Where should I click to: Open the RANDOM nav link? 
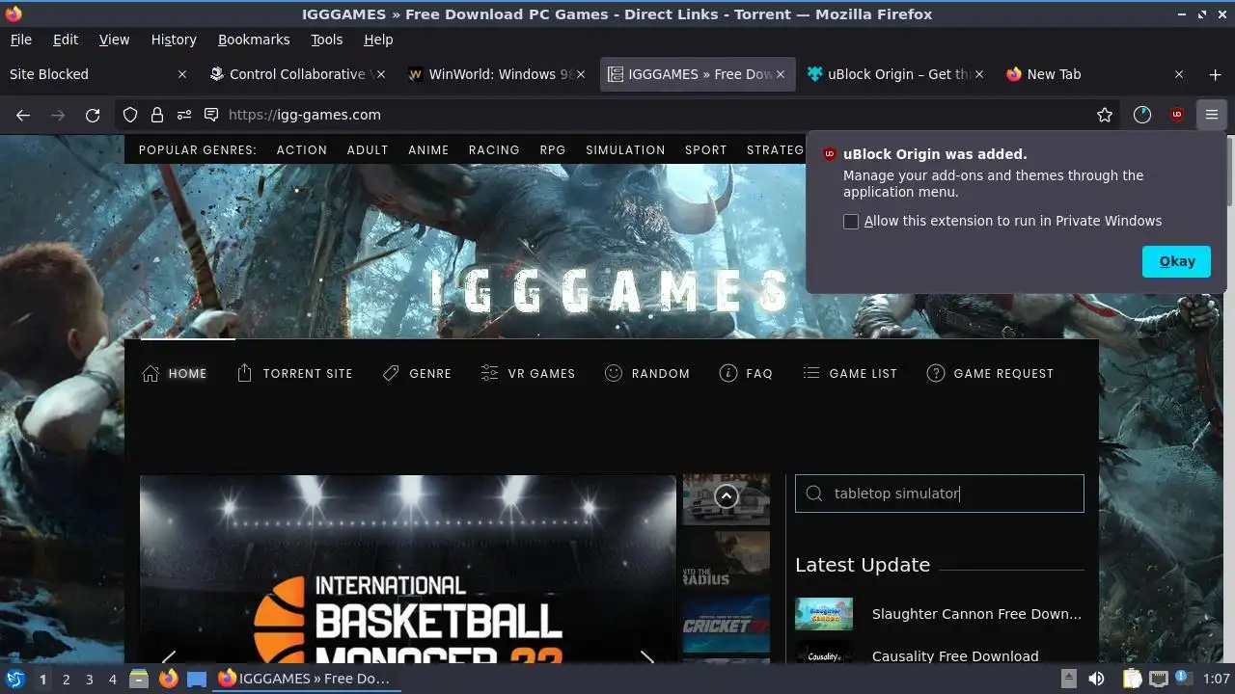pyautogui.click(x=647, y=373)
